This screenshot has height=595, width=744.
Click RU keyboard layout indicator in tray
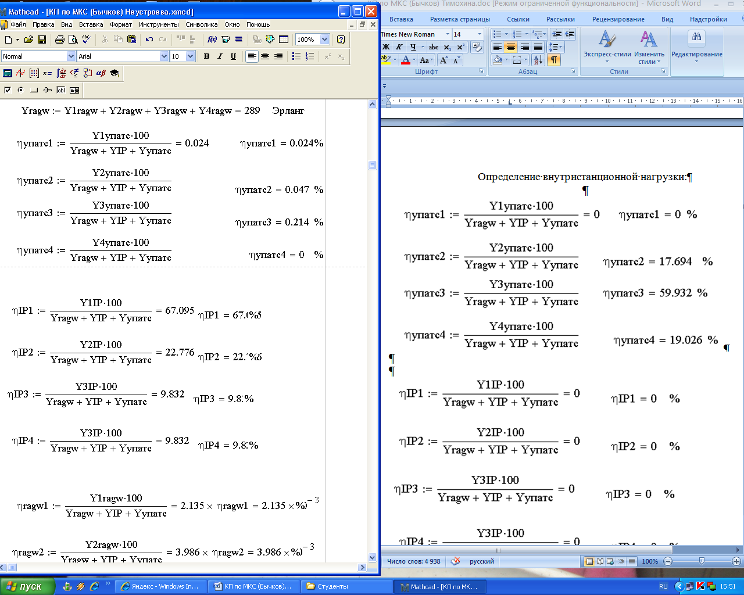tap(663, 586)
